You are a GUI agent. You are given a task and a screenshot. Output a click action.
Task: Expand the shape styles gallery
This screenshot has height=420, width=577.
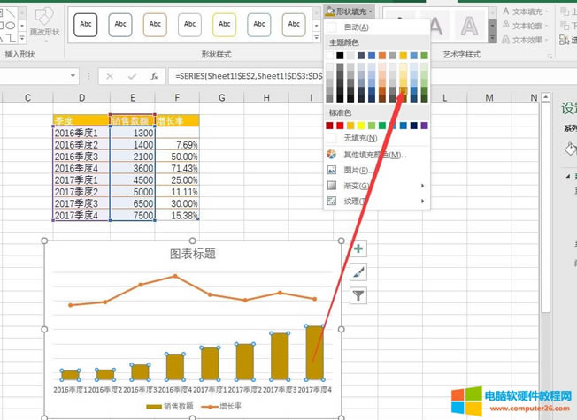317,37
